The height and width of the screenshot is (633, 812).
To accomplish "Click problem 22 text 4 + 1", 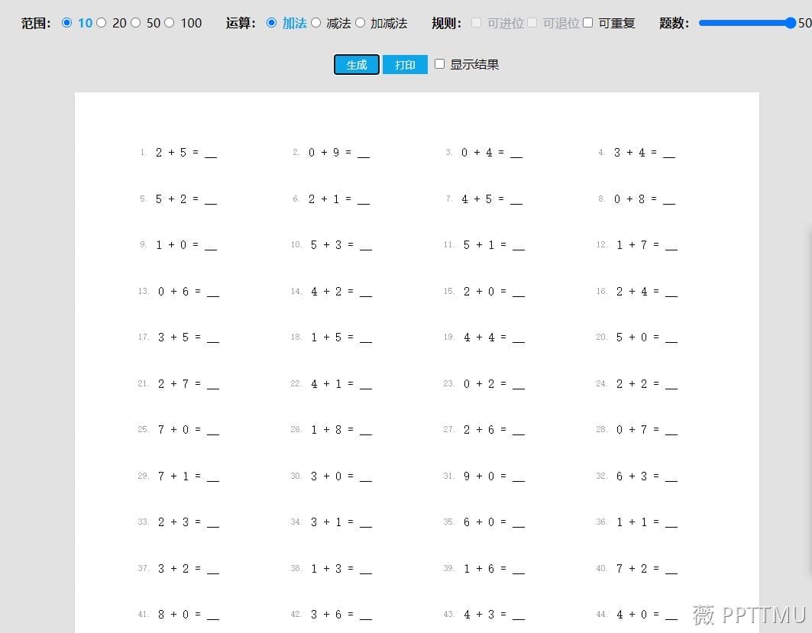I will click(325, 384).
